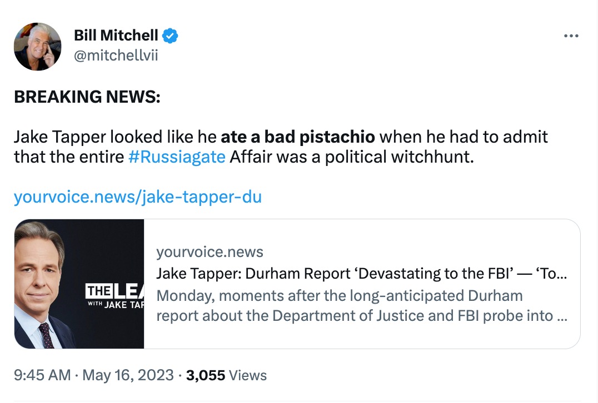Open Bill Mitchell display name profile

[x=116, y=37]
